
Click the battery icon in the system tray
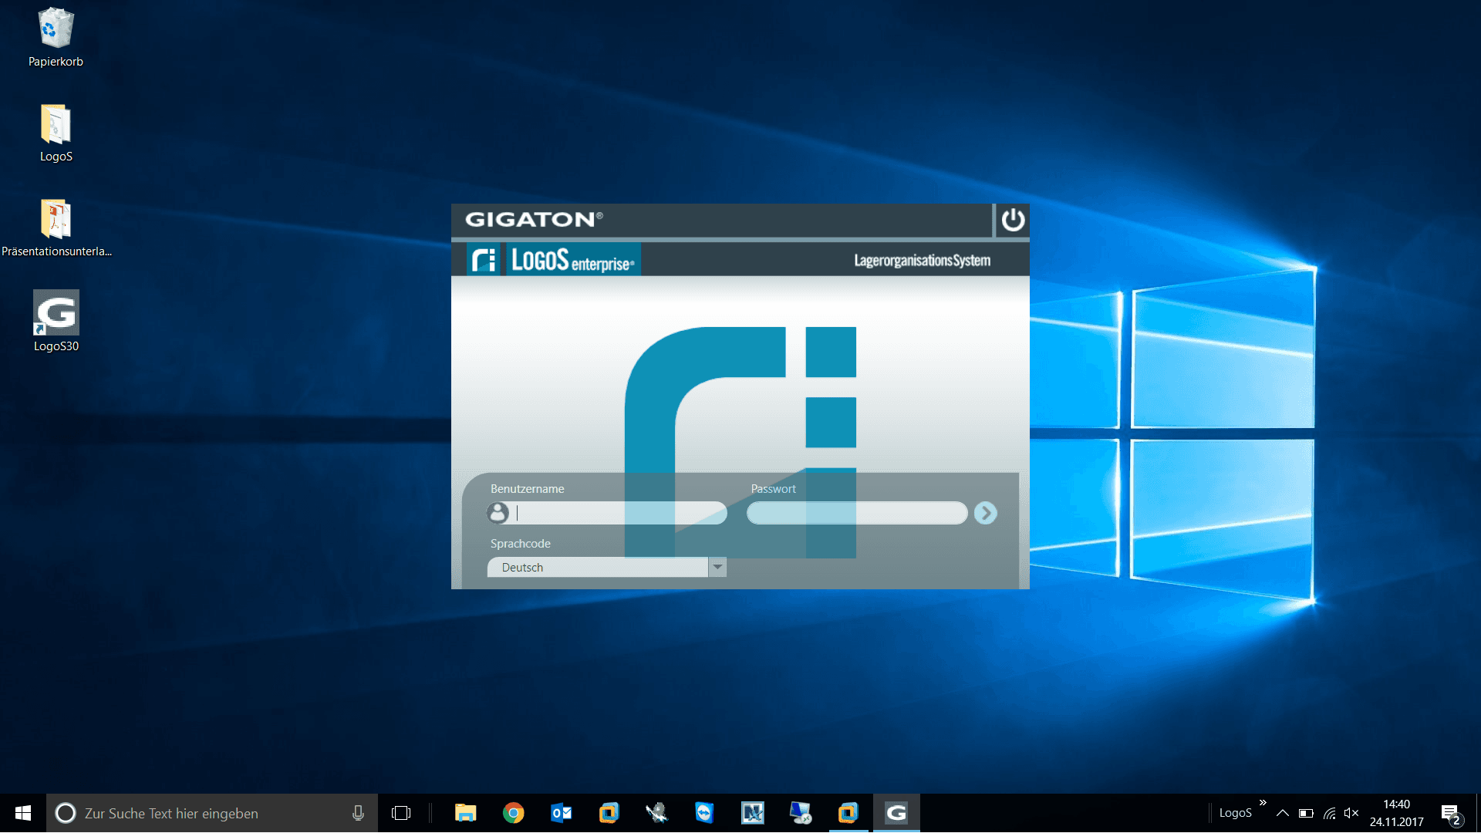(1306, 813)
